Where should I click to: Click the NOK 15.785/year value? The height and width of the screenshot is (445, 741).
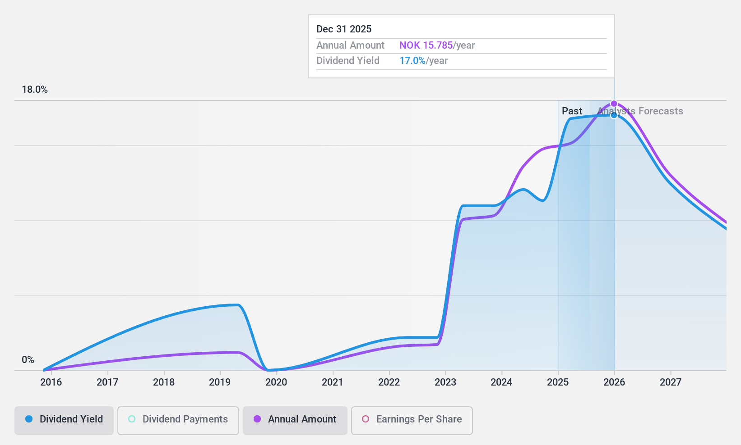437,45
